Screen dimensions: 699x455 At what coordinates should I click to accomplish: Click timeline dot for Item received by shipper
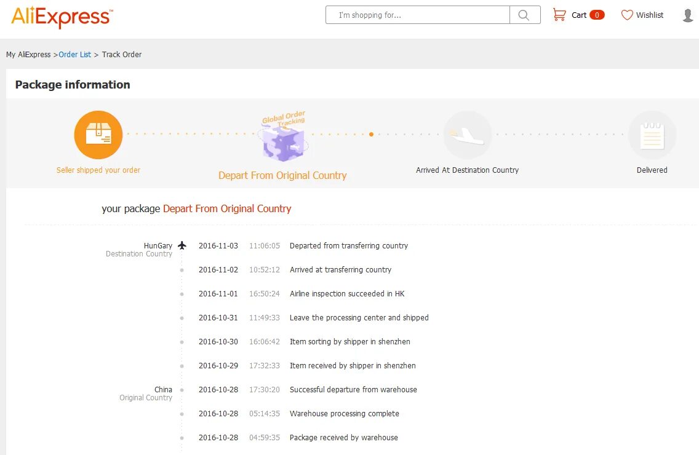click(182, 366)
